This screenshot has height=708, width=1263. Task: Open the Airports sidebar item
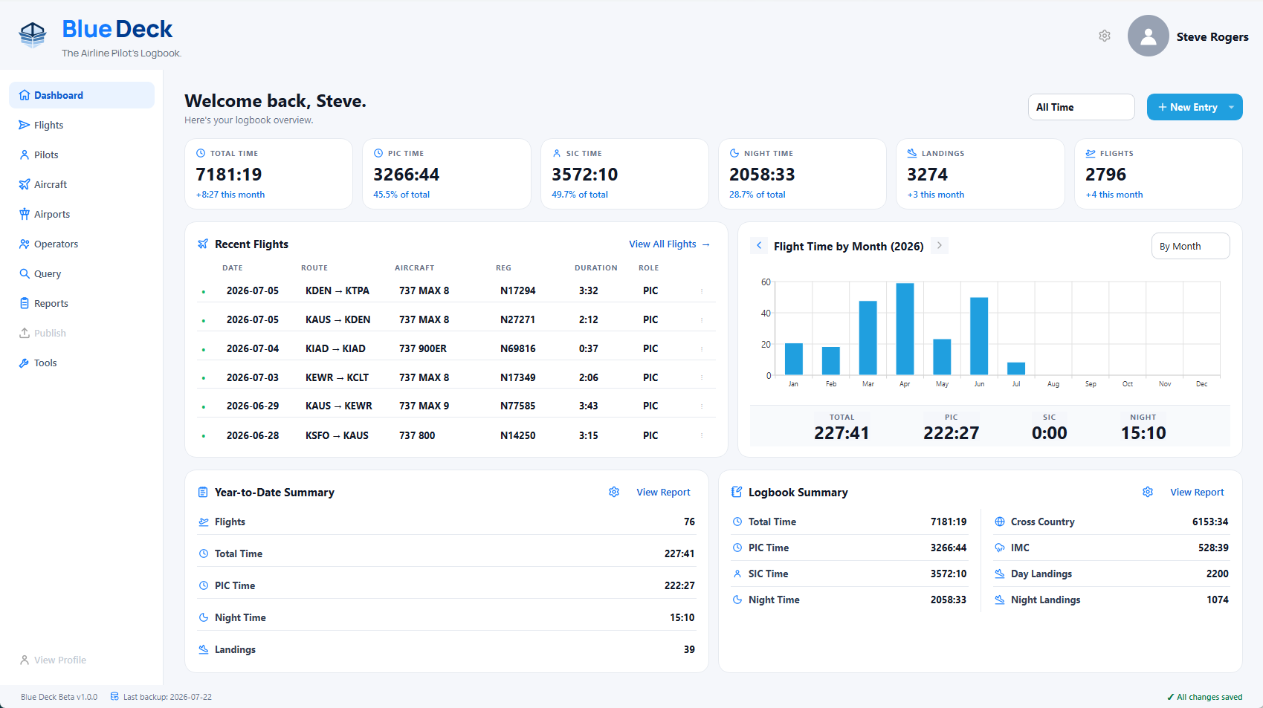click(x=82, y=214)
